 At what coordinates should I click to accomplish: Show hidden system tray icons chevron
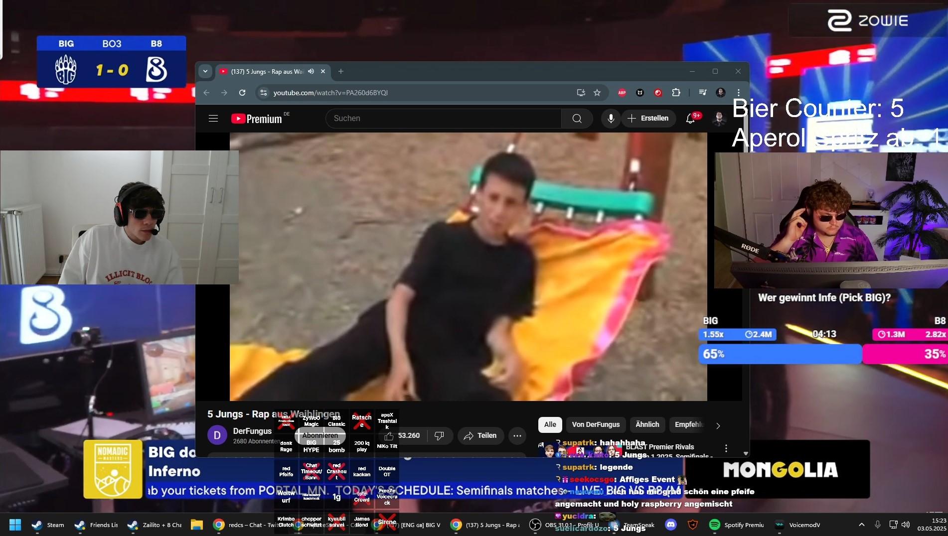[x=862, y=525]
